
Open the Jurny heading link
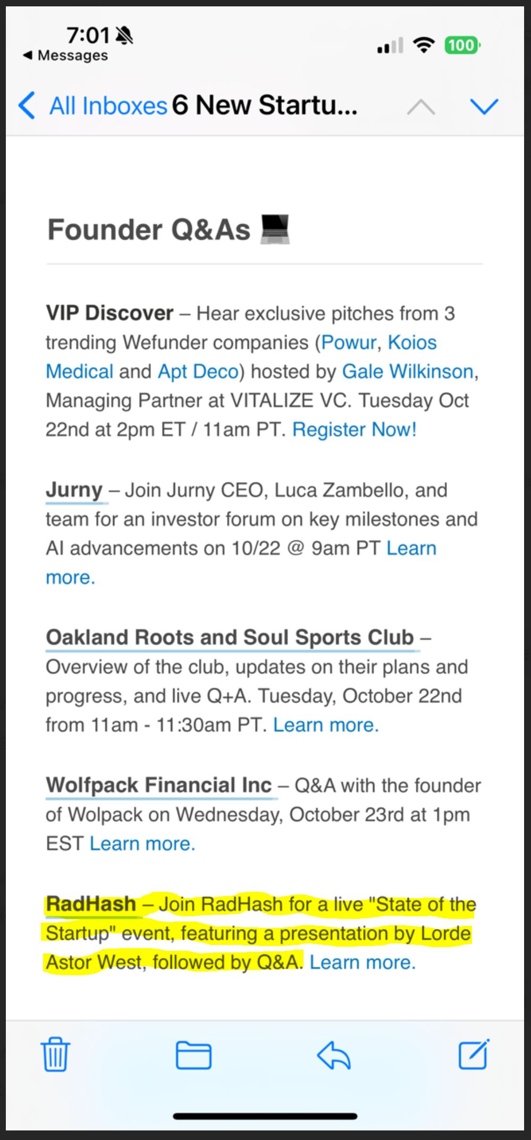coord(74,489)
